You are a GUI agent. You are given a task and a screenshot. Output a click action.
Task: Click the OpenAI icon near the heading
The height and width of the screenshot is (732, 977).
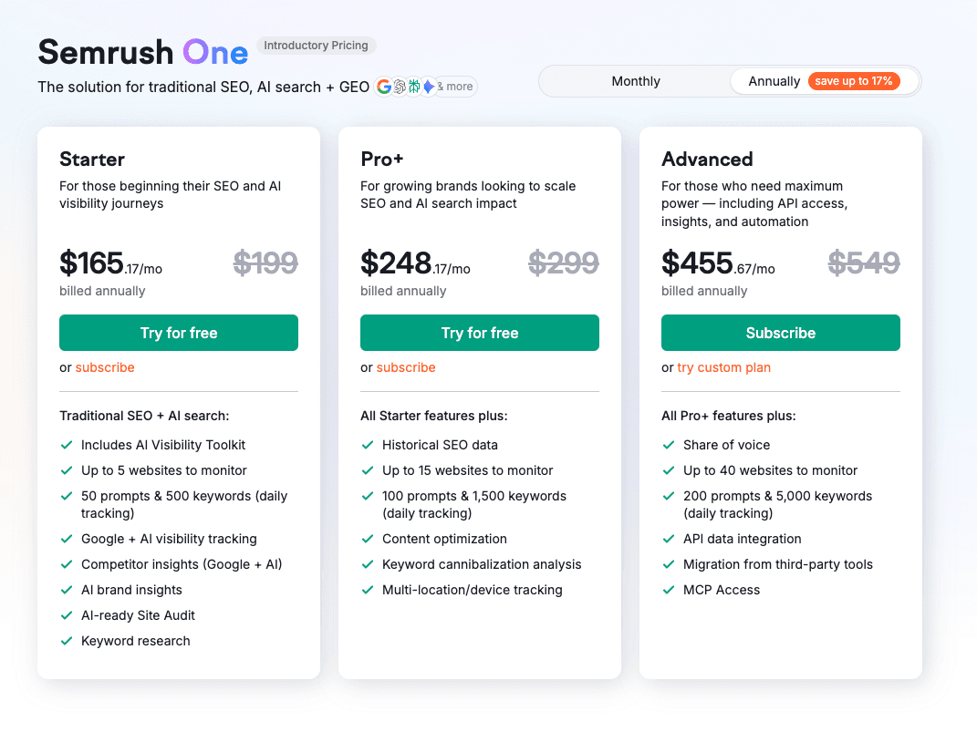point(400,86)
